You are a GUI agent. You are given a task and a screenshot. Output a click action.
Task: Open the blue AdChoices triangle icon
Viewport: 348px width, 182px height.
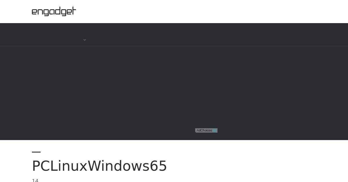tap(215, 131)
